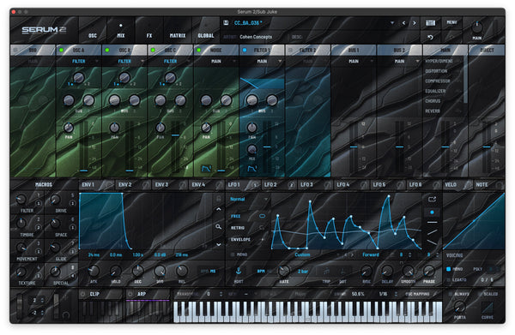Open OSC B routing FILTER dropdown

click(x=124, y=62)
